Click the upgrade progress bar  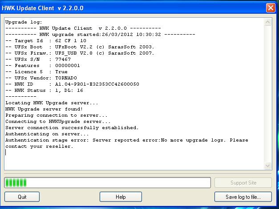coord(108,182)
